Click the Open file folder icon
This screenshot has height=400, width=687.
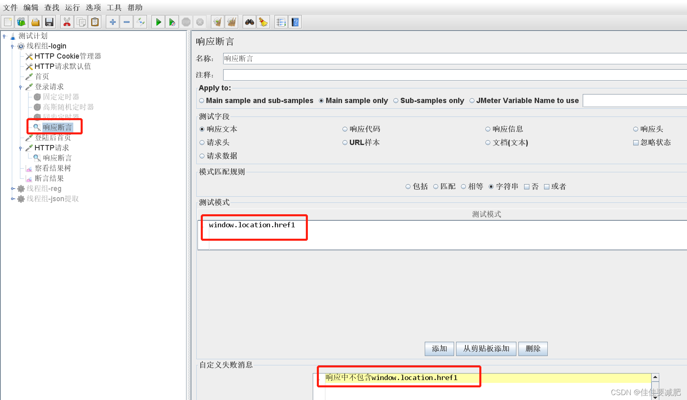coord(35,22)
